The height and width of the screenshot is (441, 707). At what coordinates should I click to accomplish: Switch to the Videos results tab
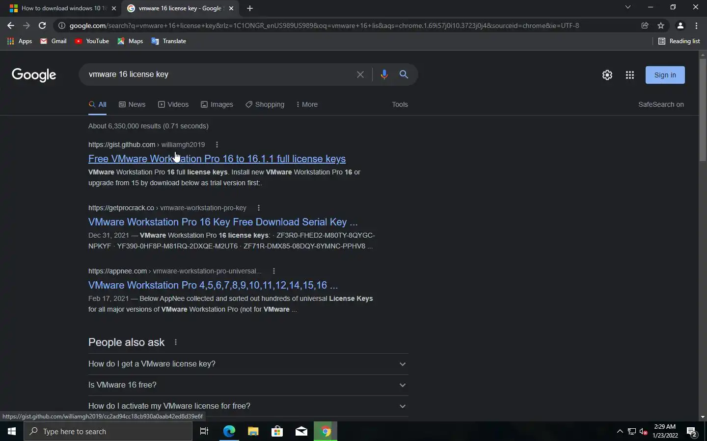tap(173, 104)
